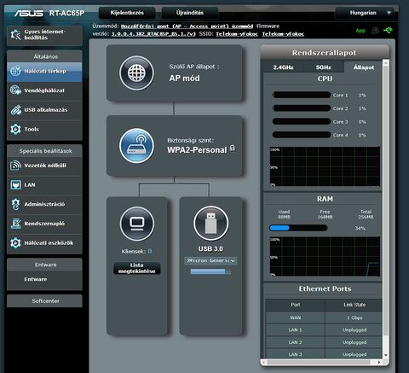Click the Core 4 label
The width and height of the screenshot is (409, 373).
[340, 135]
